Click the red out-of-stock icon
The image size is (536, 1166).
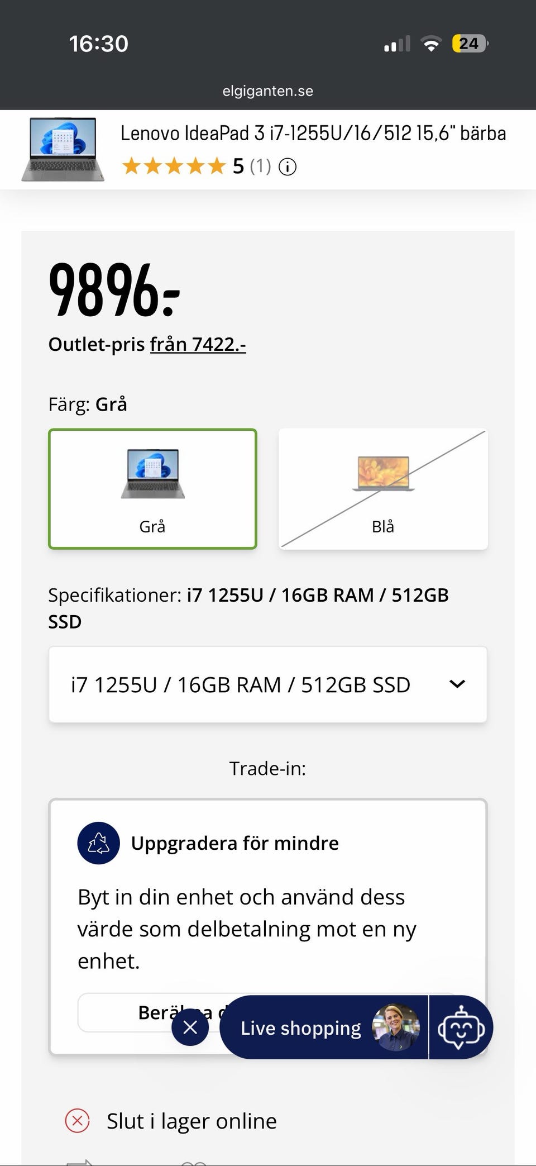point(78,1121)
